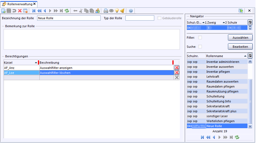Click the new record icon in toolbar
The image size is (256, 143).
coord(3,11)
